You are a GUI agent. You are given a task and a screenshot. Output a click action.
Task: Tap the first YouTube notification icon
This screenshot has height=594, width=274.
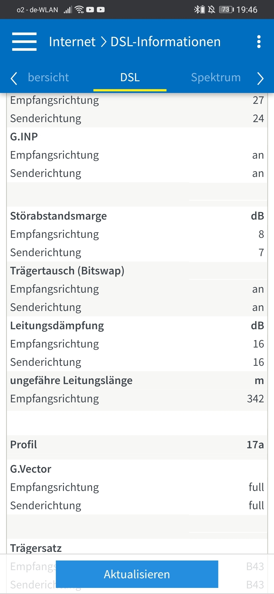90,10
